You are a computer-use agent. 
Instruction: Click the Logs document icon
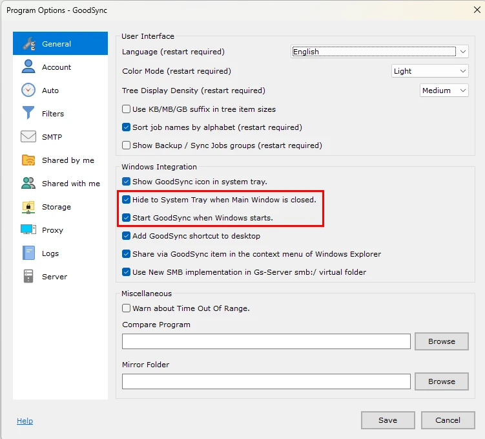pos(28,253)
